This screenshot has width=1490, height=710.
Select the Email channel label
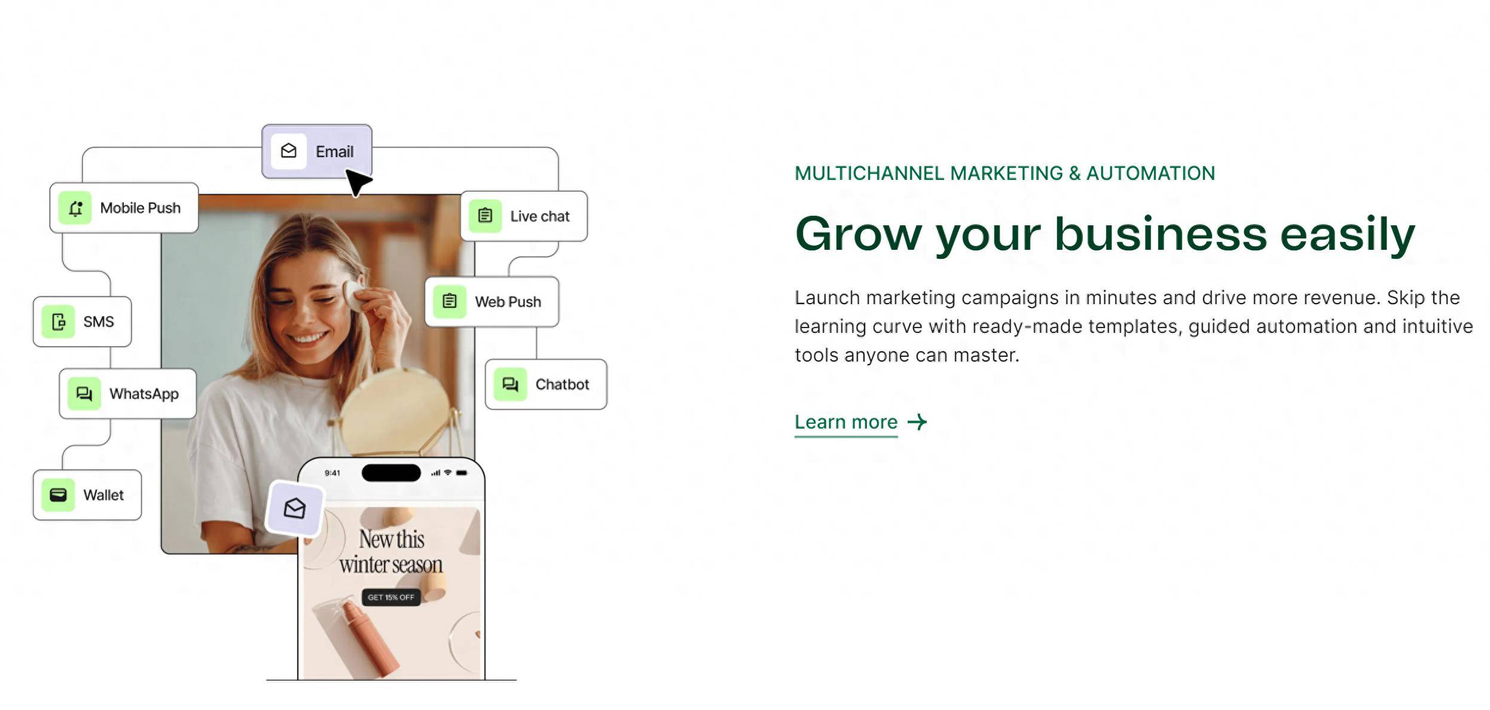pyautogui.click(x=335, y=152)
